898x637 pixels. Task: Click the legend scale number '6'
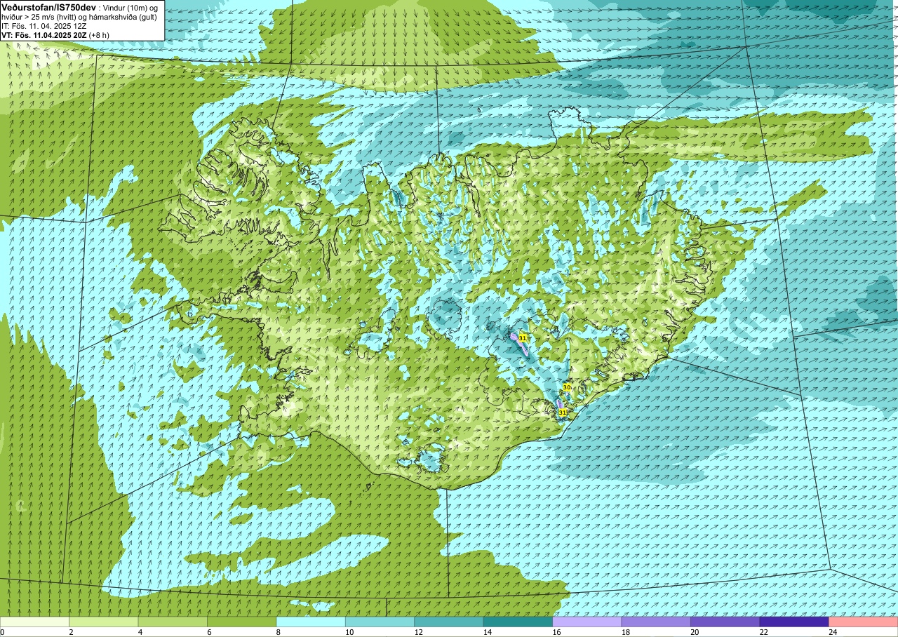(x=208, y=632)
